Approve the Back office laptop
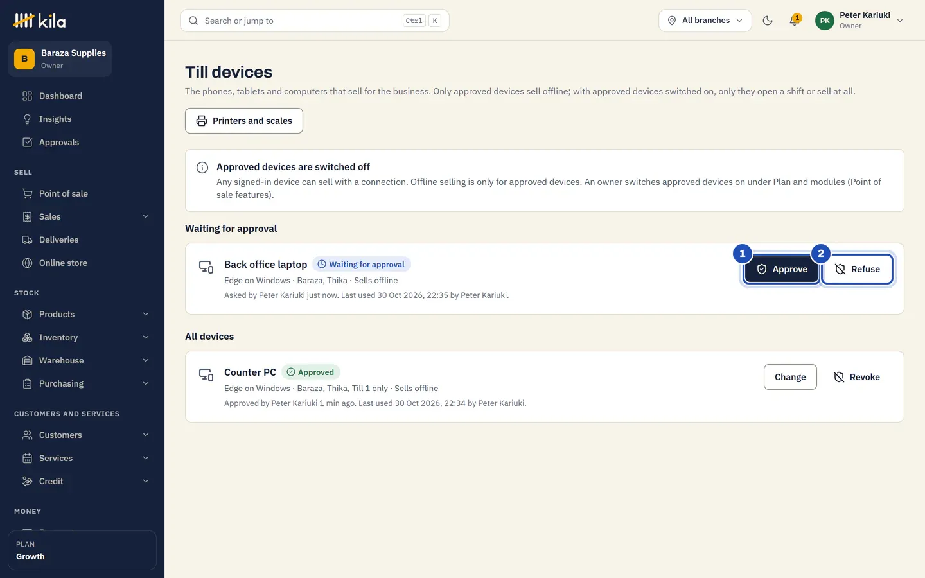925x578 pixels. [x=782, y=270]
